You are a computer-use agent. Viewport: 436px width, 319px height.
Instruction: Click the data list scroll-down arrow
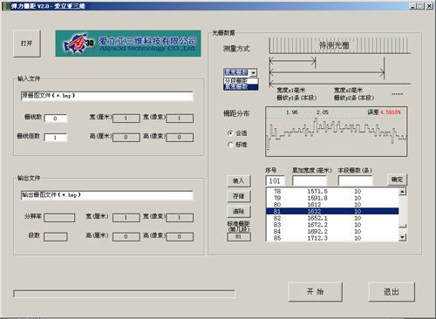click(x=403, y=237)
